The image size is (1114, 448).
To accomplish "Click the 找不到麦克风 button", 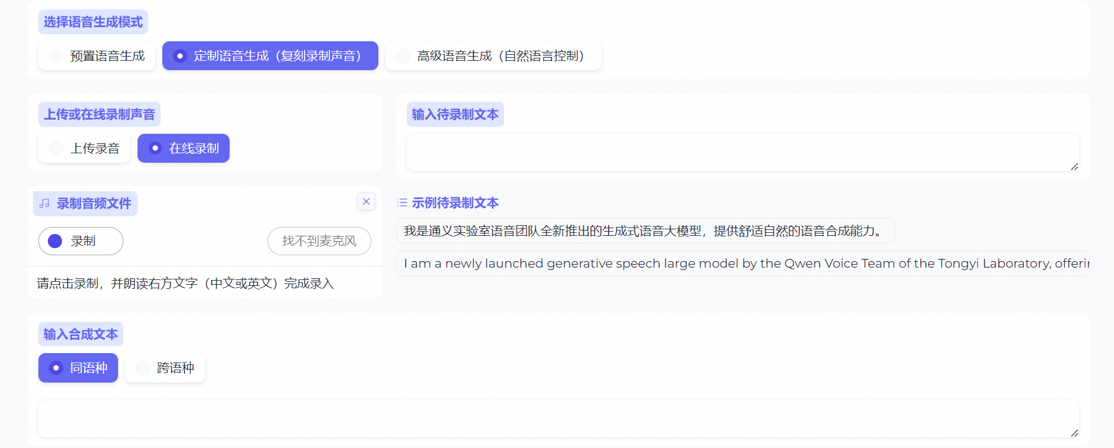I will (x=319, y=241).
